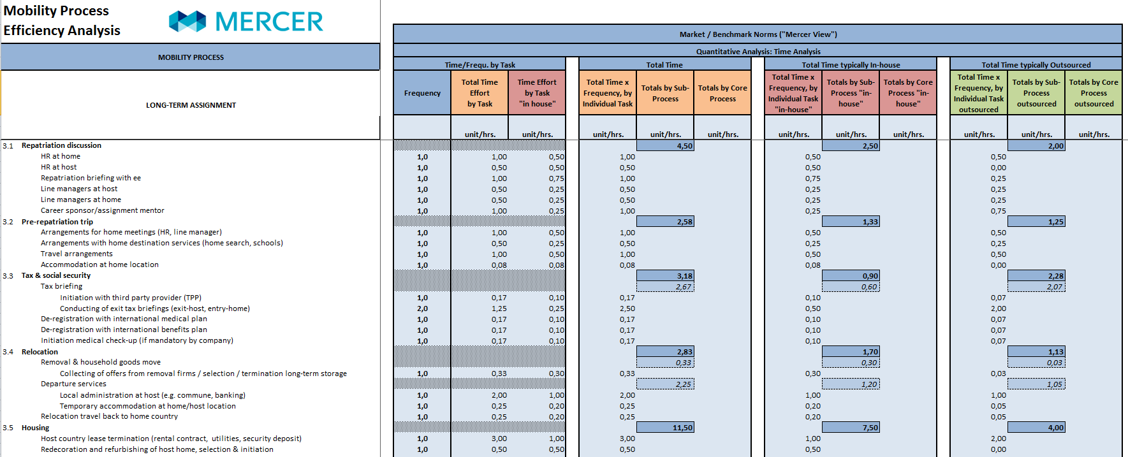
Task: Click the Total Time typically Outsourced header
Action: pos(1036,65)
